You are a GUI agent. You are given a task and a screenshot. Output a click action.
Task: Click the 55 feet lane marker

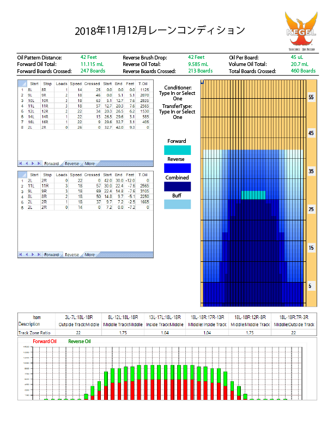(x=311, y=97)
